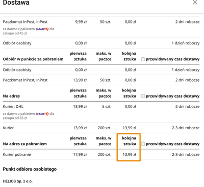Click the Kurier, DHL delivery option
The width and height of the screenshot is (204, 187).
(x=13, y=107)
